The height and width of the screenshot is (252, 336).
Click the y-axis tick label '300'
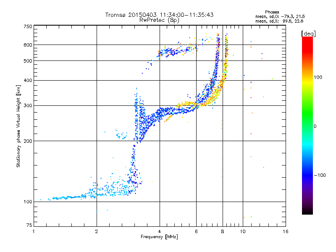pos(28,106)
